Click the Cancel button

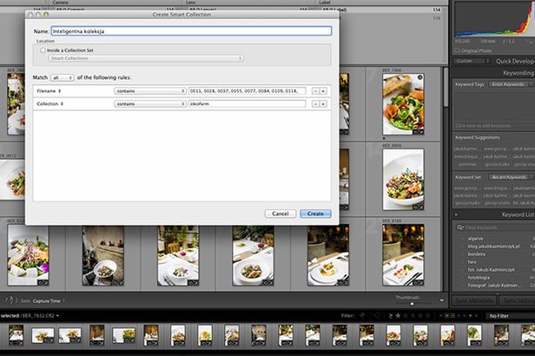(x=281, y=214)
